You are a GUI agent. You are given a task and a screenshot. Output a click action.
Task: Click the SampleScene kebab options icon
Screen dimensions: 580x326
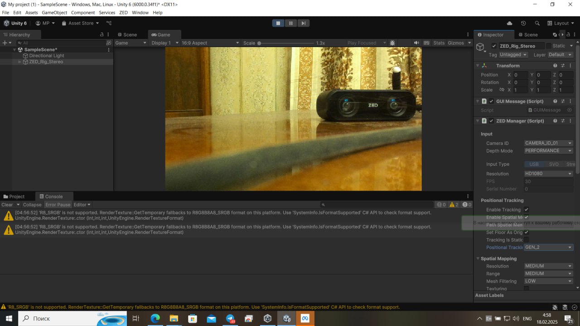[109, 50]
